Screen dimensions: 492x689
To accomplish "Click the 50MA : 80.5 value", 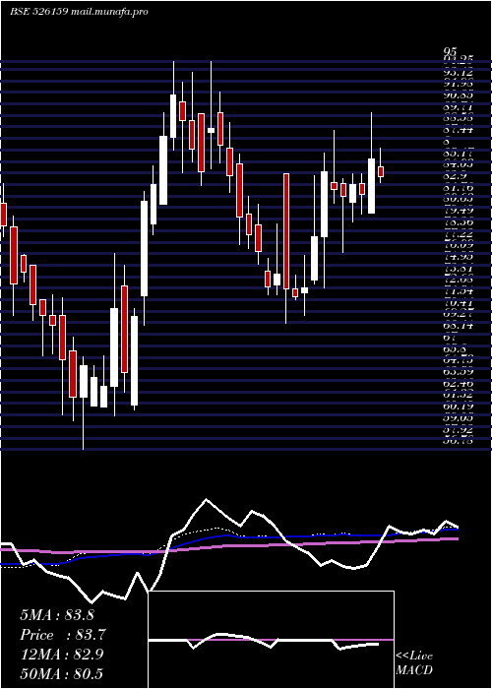I will tap(62, 673).
